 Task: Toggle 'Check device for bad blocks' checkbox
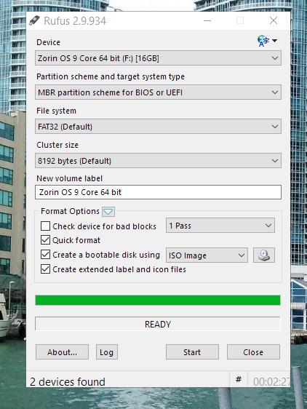[x=45, y=226]
